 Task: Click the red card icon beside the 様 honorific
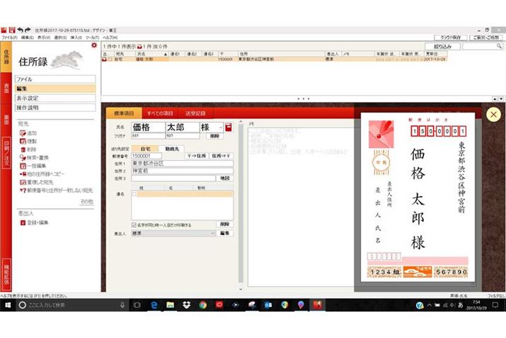point(229,128)
